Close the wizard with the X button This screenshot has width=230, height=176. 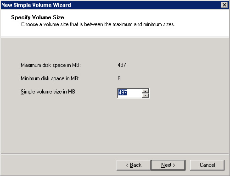pos(224,5)
